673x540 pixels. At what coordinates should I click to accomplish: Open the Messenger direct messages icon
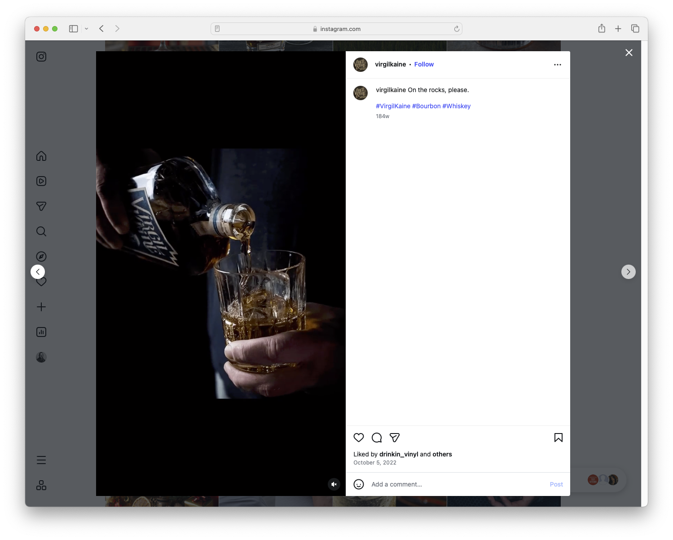tap(41, 206)
